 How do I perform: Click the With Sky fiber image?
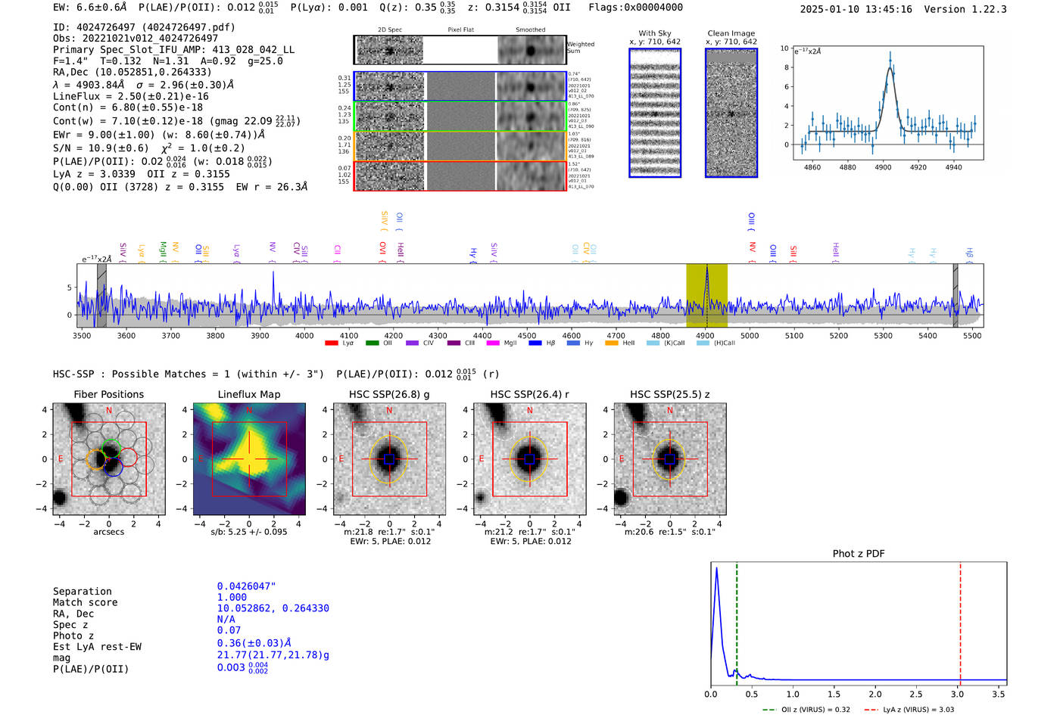[655, 113]
